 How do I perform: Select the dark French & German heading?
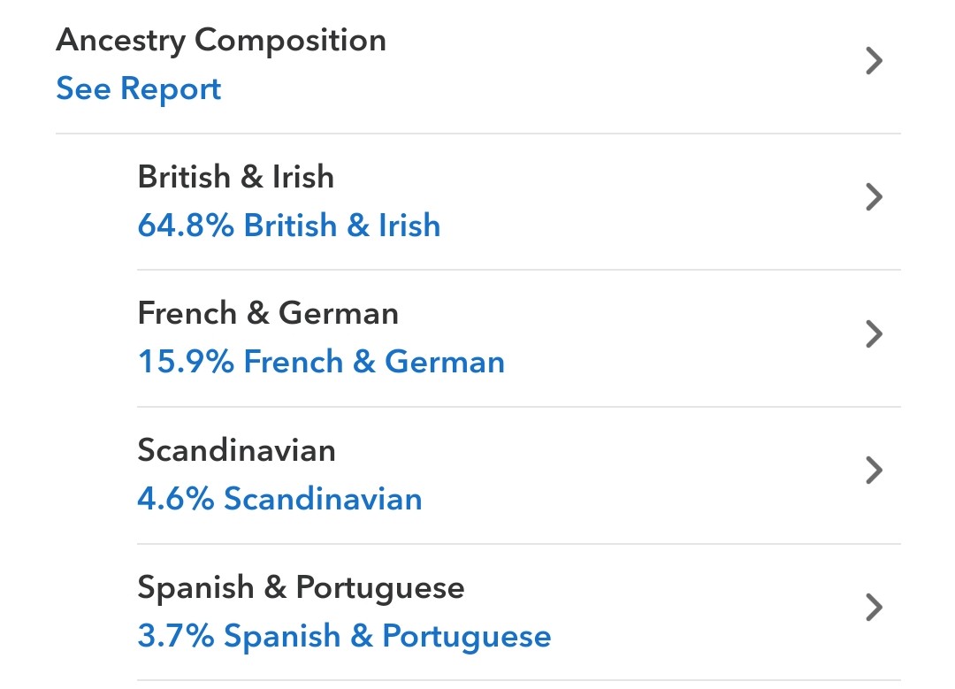click(268, 314)
